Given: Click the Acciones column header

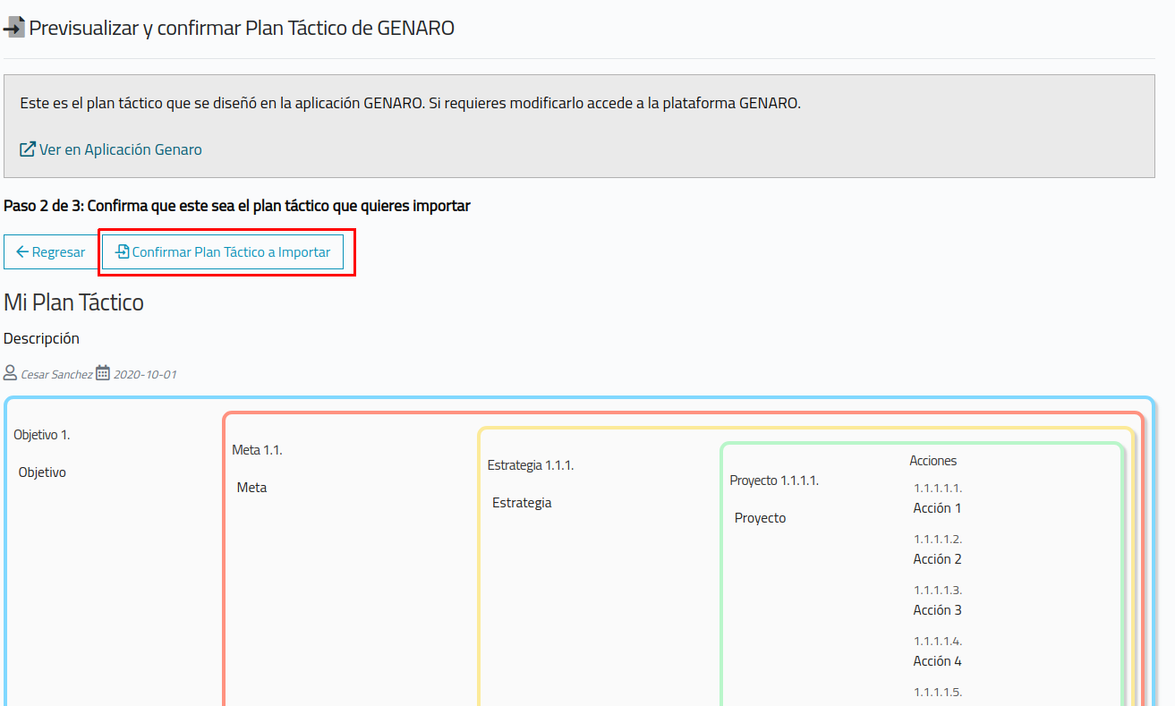Looking at the screenshot, I should [933, 461].
